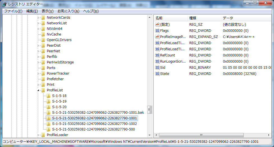Screen dimensions: 274x147
Task: Click the PerHwIdStorage folder icon
Action: point(43,62)
